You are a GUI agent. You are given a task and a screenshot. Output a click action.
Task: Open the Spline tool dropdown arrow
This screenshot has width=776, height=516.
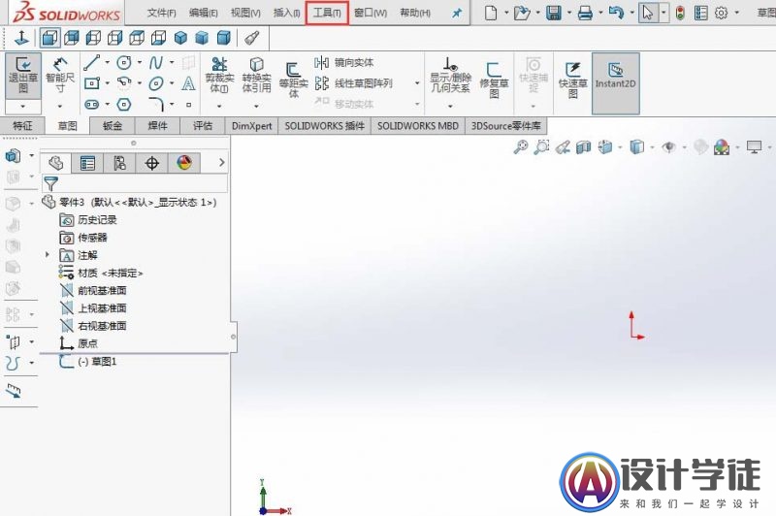point(172,63)
